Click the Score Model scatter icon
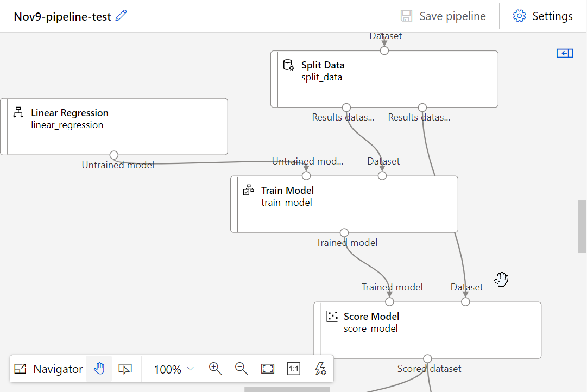Screen dimensions: 587x392 [x=331, y=317]
